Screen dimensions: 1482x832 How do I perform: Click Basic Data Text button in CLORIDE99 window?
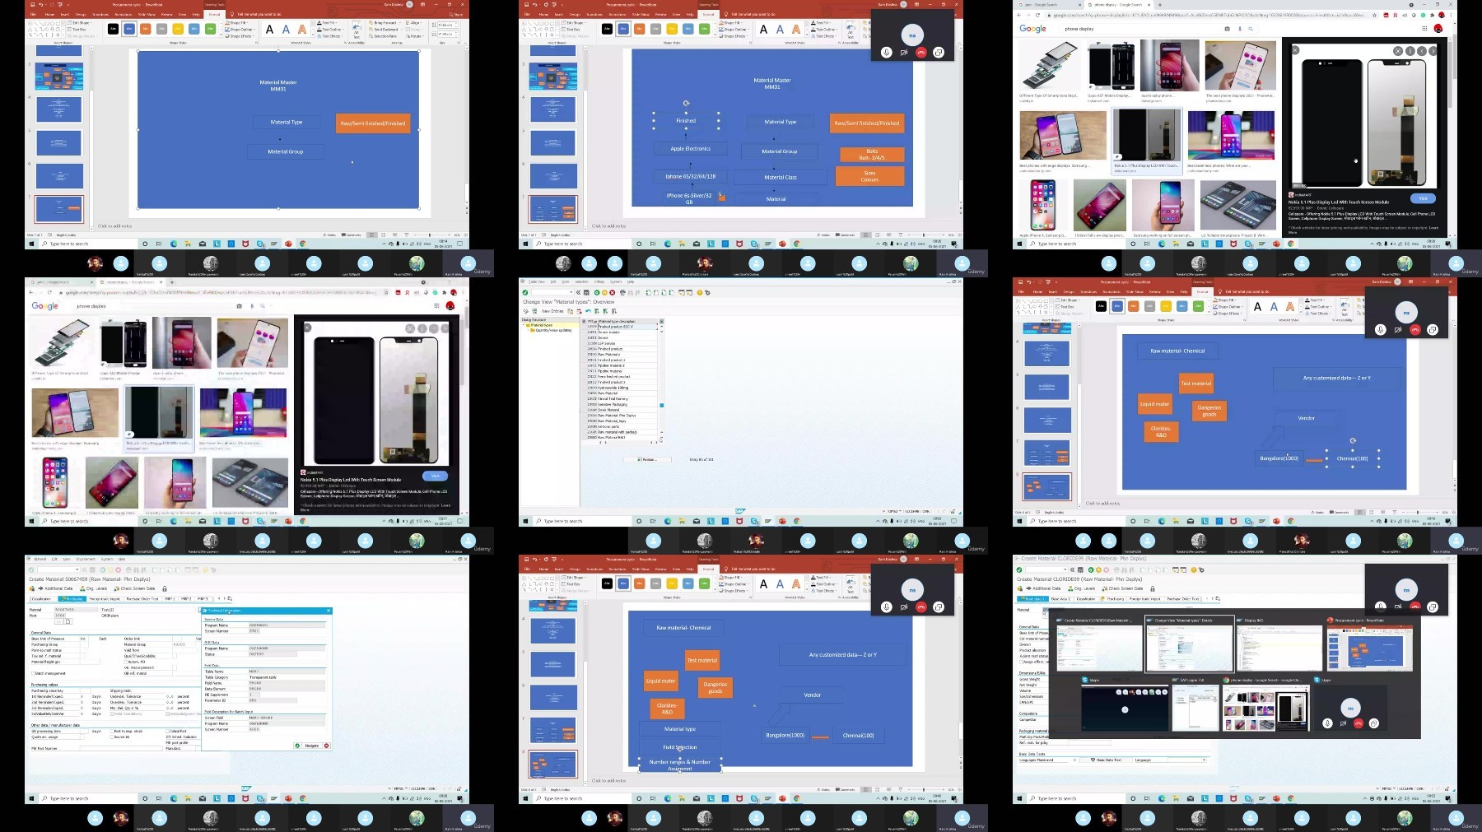point(1106,760)
